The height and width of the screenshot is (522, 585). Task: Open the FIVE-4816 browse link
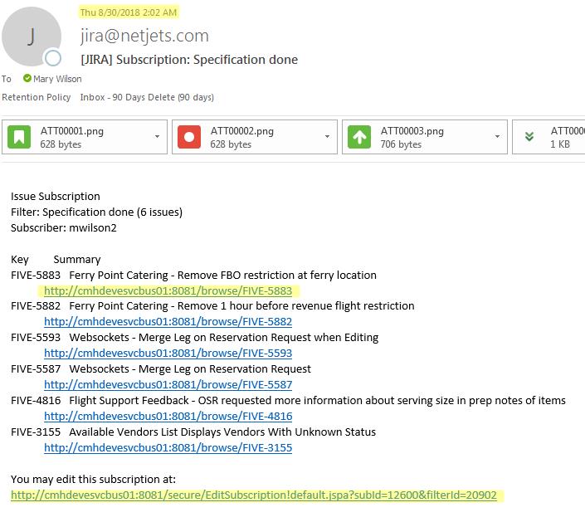[168, 416]
